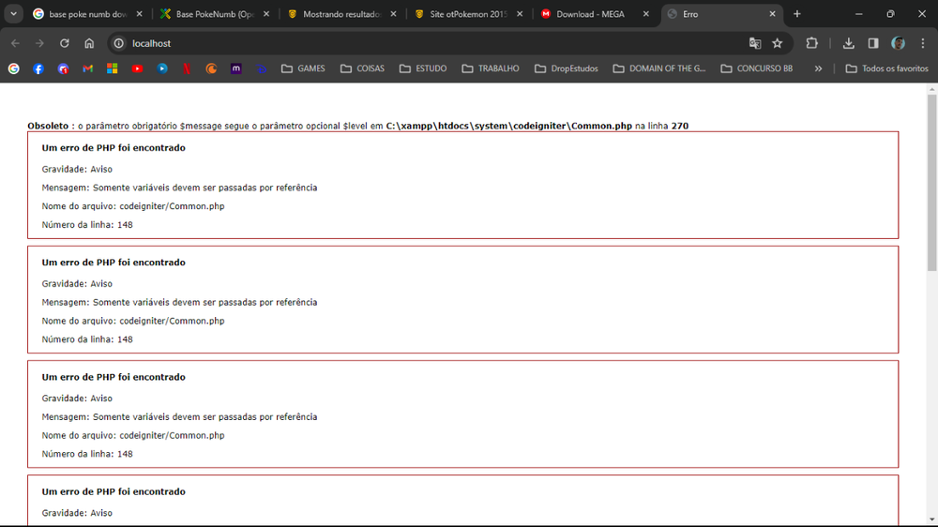Switch to the Download - MEGA tab
This screenshot has height=527, width=938.
pos(589,14)
